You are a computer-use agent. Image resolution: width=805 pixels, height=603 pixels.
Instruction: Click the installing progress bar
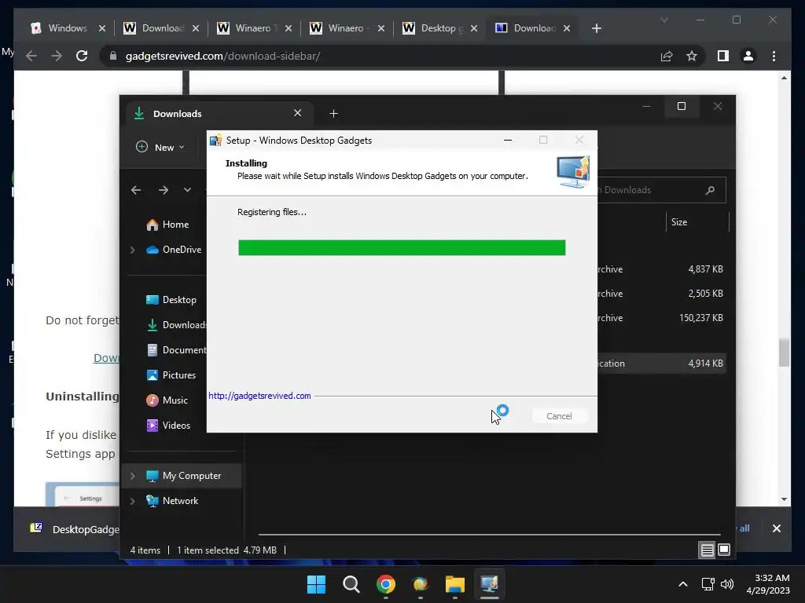click(x=402, y=247)
